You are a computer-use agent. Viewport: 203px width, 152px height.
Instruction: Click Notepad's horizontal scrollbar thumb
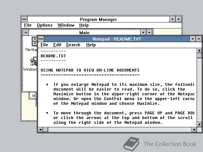(x=45, y=130)
